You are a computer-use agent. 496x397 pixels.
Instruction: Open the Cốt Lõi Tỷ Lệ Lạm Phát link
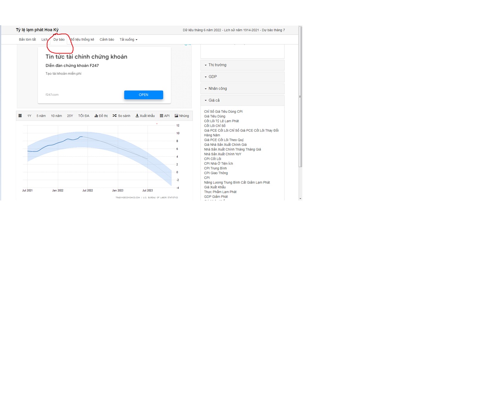(221, 121)
